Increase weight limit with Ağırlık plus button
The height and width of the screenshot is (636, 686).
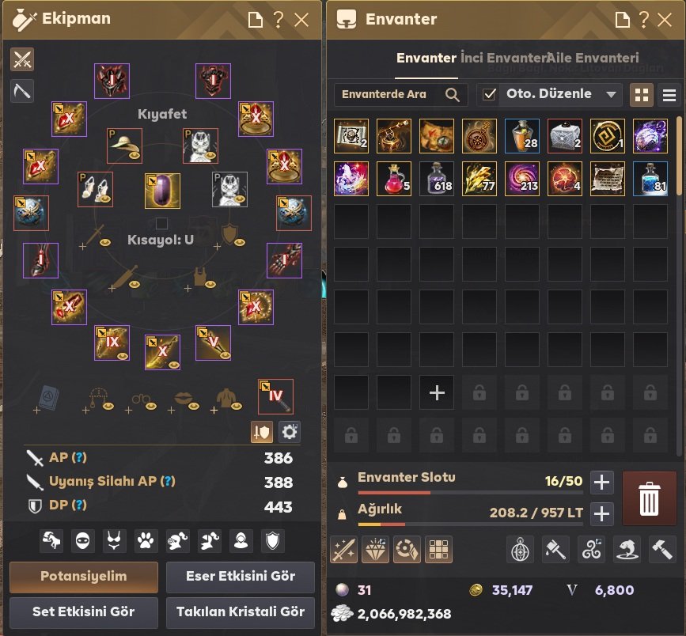tap(601, 513)
